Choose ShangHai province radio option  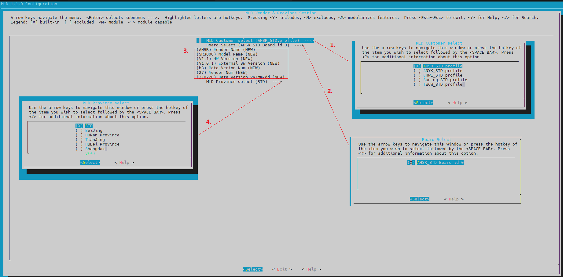(x=90, y=149)
